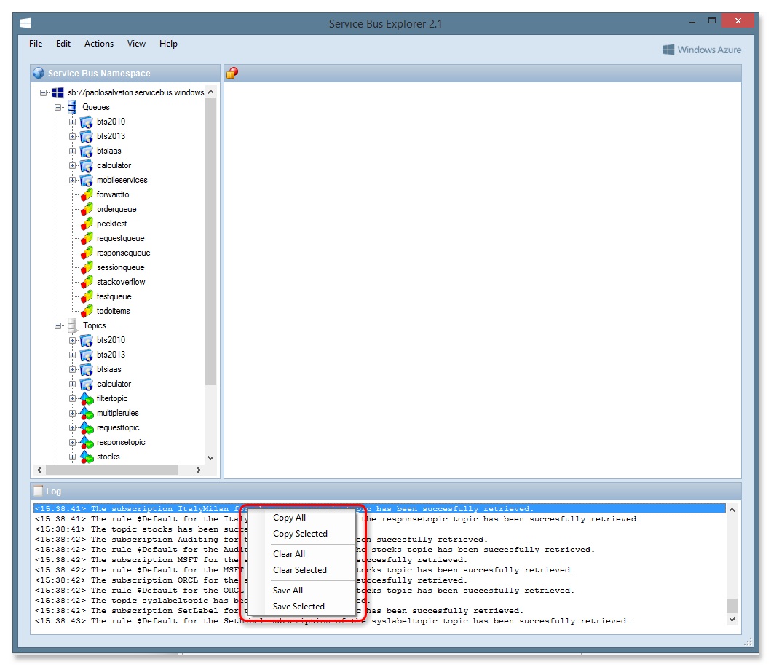Click the btsiaas queue icon under Queues
Viewport: 771px width, 667px height.
click(87, 151)
